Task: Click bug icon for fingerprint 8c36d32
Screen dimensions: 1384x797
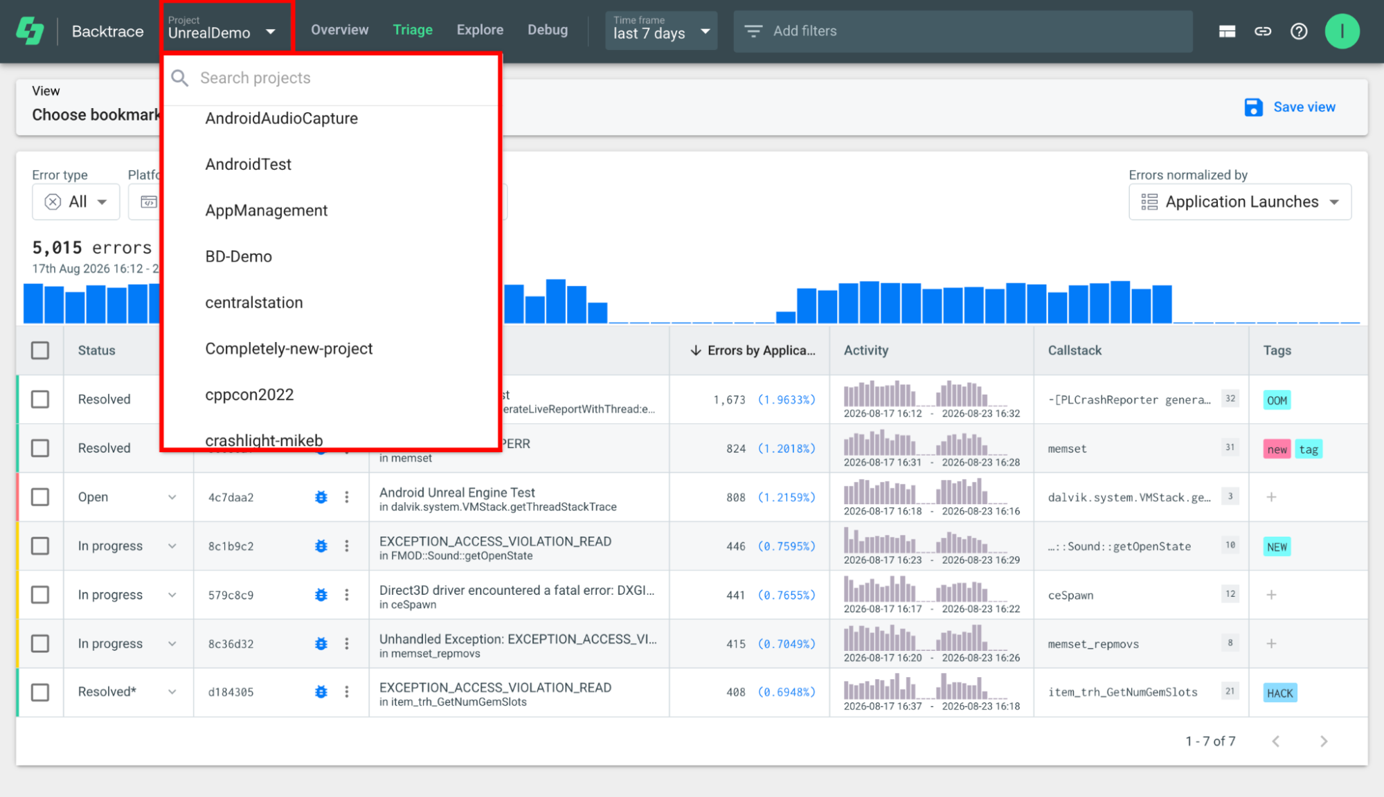Action: [321, 644]
